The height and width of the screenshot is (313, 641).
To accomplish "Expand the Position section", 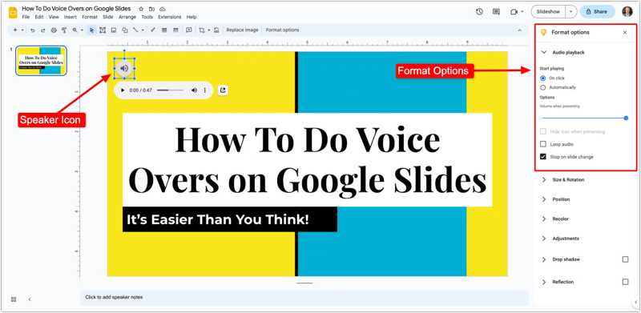I will 544,199.
